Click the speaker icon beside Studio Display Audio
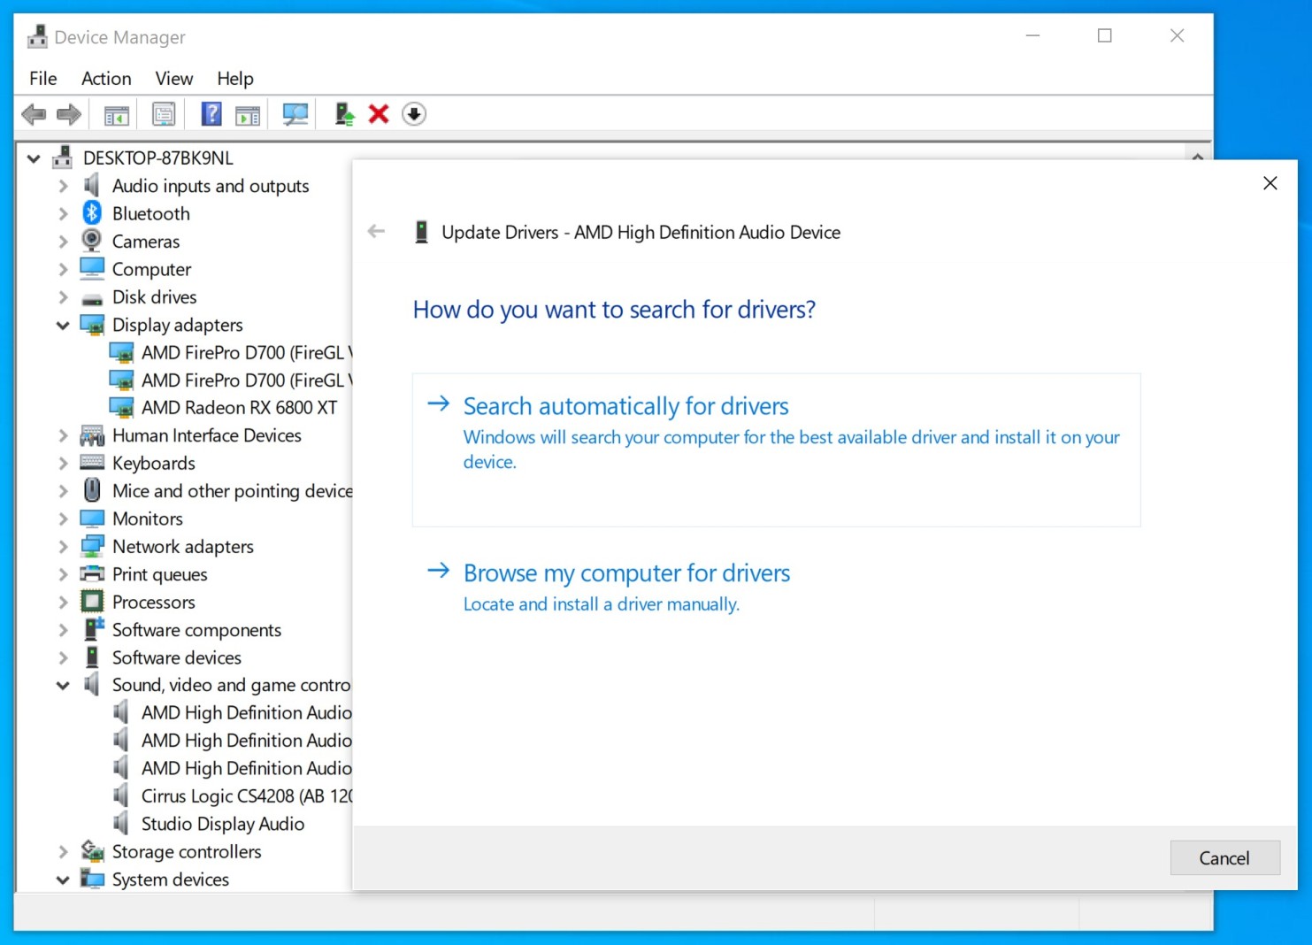This screenshot has width=1312, height=945. [121, 824]
